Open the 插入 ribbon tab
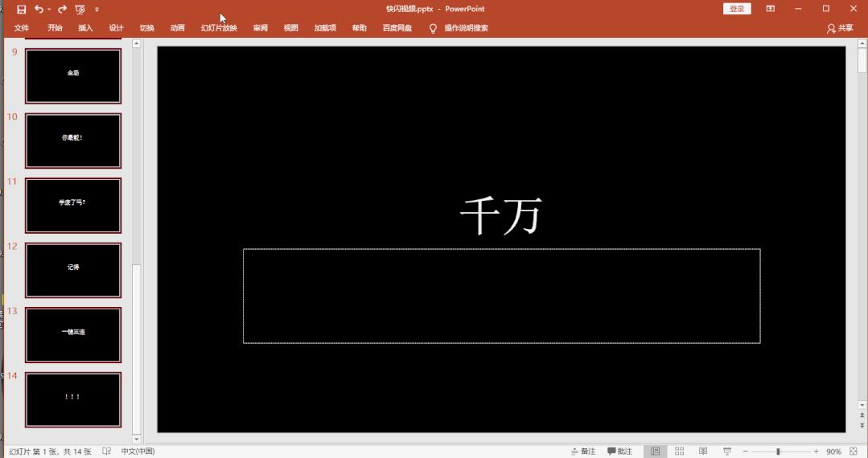This screenshot has height=458, width=868. (85, 28)
